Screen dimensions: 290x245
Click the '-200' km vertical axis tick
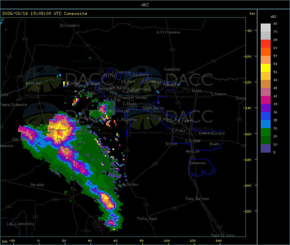pos(248,185)
